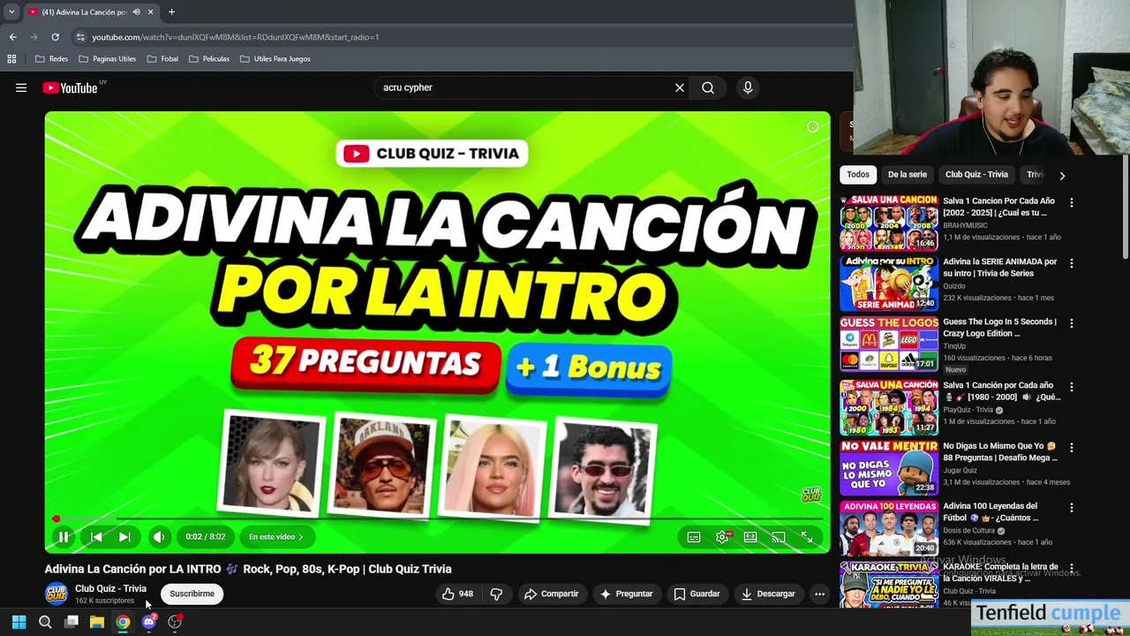Open 'Guess The Logo In 5 Seconds' thumbnail
The height and width of the screenshot is (636, 1130).
[x=888, y=344]
